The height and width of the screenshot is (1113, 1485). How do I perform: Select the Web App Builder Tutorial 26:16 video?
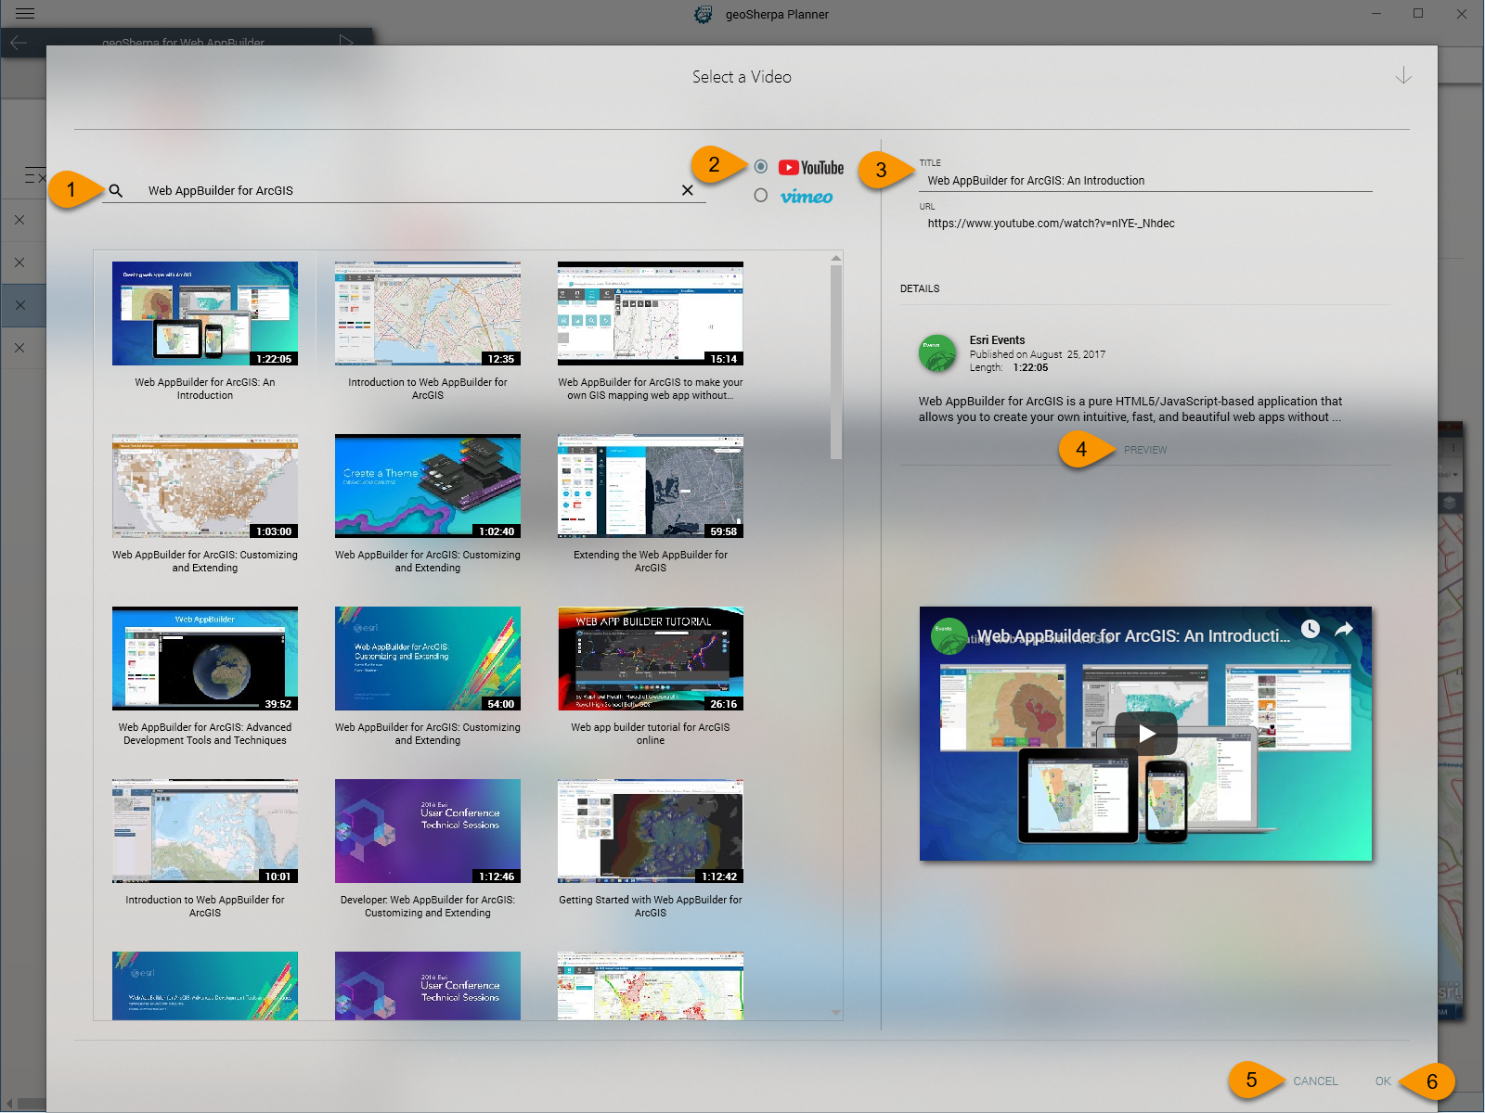point(651,659)
